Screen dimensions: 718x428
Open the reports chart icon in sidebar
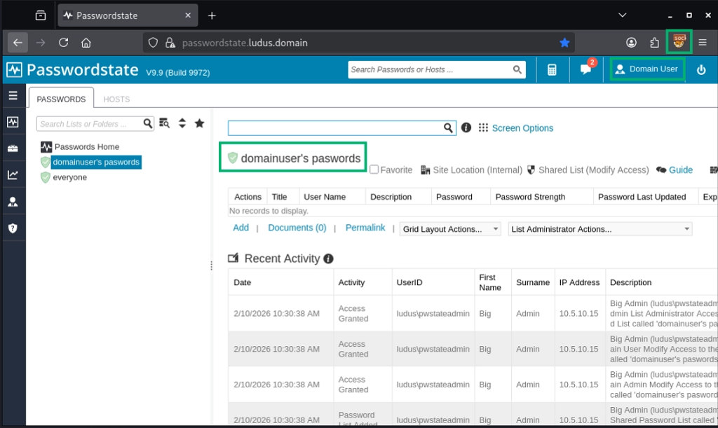tap(13, 175)
